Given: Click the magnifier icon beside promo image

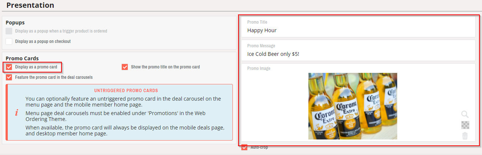Looking at the screenshot, I should [x=465, y=114].
